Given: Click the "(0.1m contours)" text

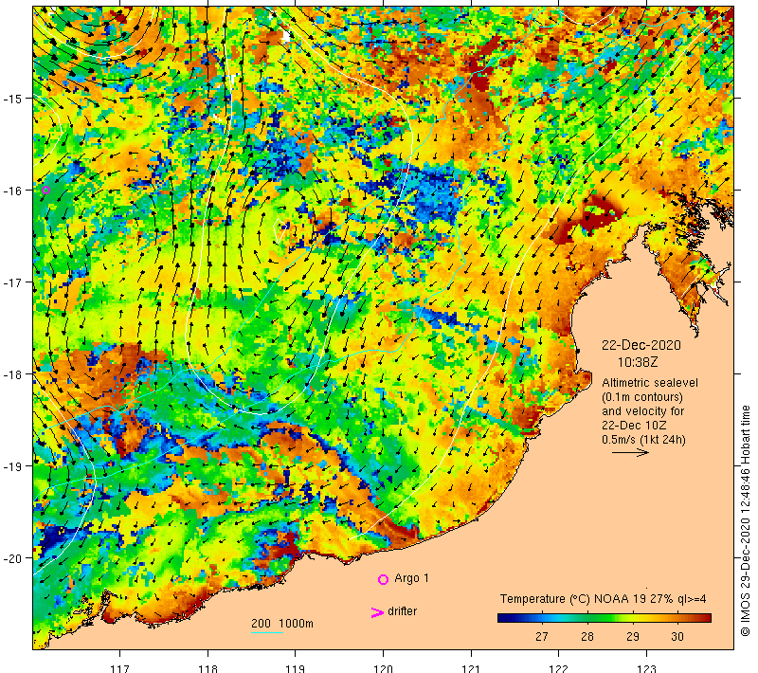Looking at the screenshot, I should tap(642, 397).
